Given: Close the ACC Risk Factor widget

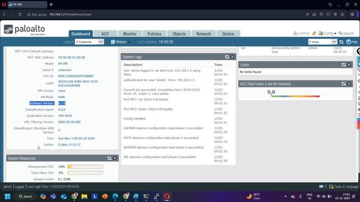Looking at the screenshot, I should click(349, 84).
